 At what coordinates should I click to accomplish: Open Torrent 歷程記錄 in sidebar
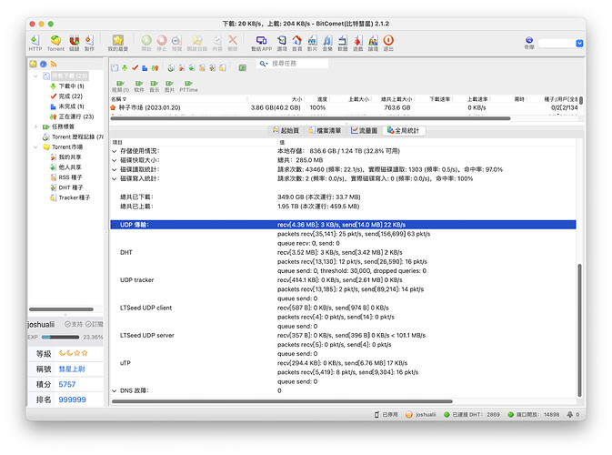point(73,136)
